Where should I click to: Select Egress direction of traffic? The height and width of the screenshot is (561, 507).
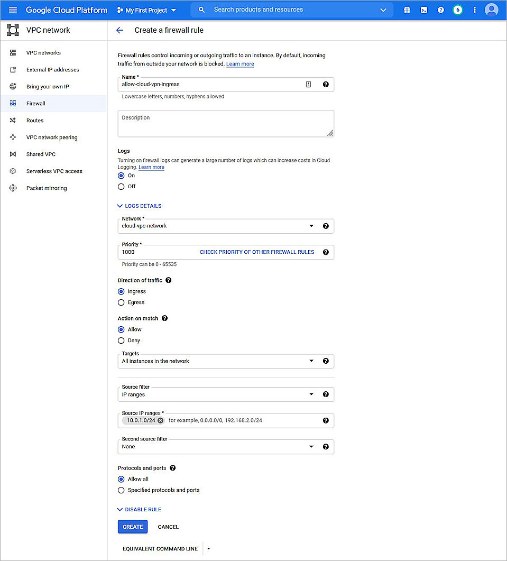[x=121, y=302]
